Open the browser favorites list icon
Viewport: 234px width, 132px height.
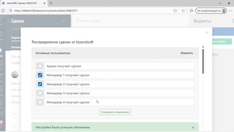[x=192, y=11]
